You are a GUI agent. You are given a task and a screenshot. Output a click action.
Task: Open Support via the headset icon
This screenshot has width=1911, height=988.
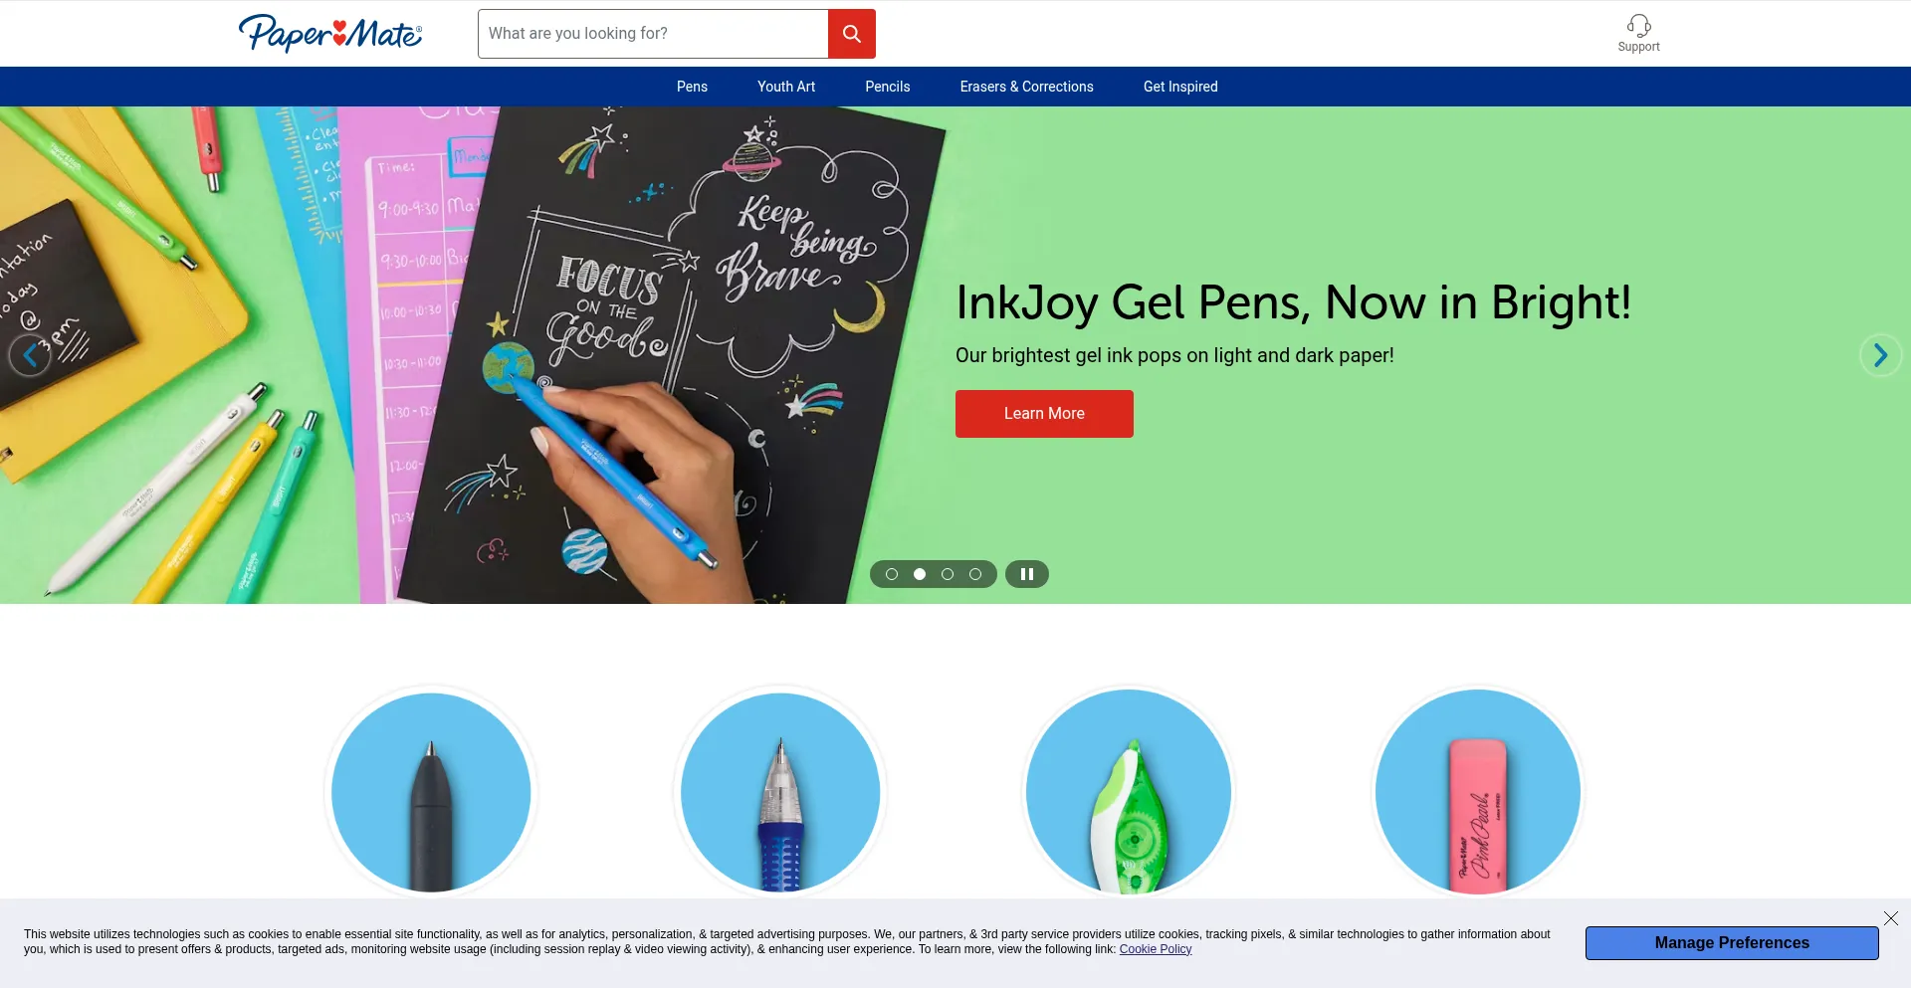pyautogui.click(x=1638, y=26)
